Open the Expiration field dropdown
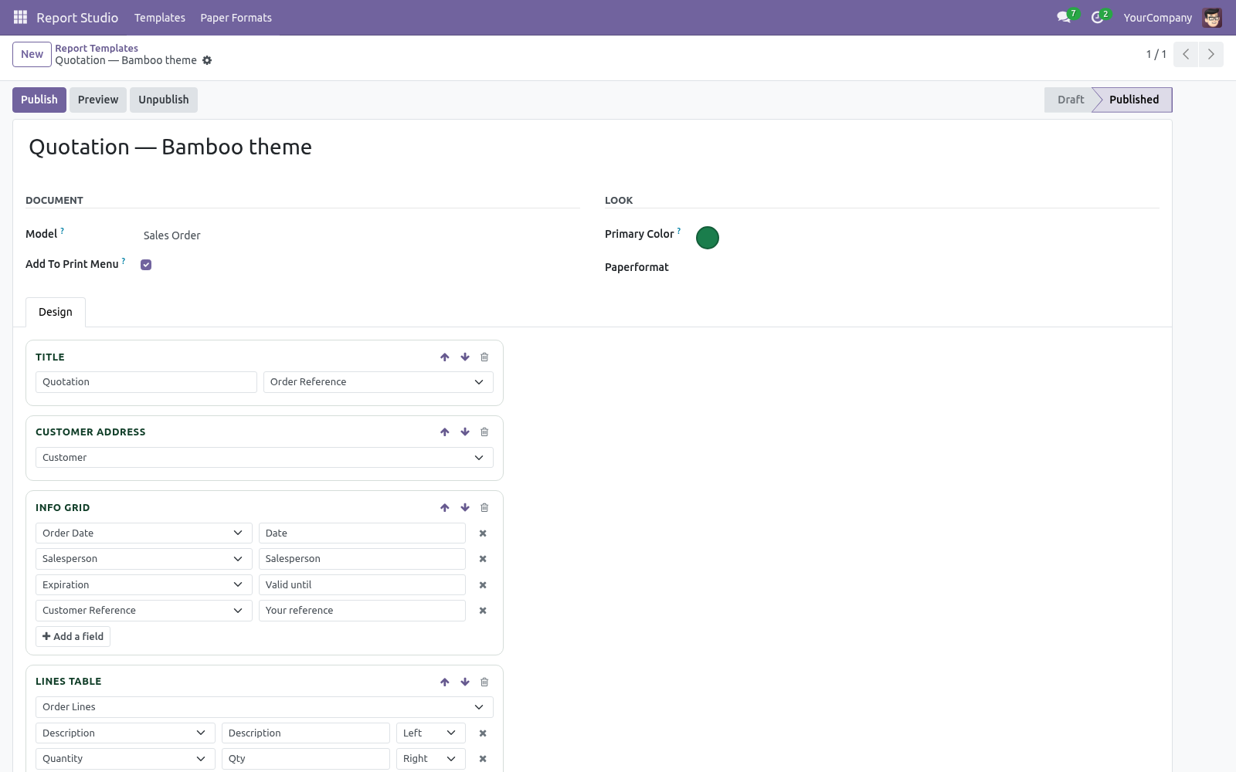Viewport: 1236px width, 772px height. coord(144,585)
